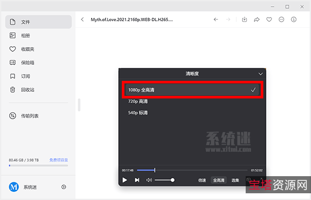
Task: Click the 免费领容量 link
Action: coord(59,160)
